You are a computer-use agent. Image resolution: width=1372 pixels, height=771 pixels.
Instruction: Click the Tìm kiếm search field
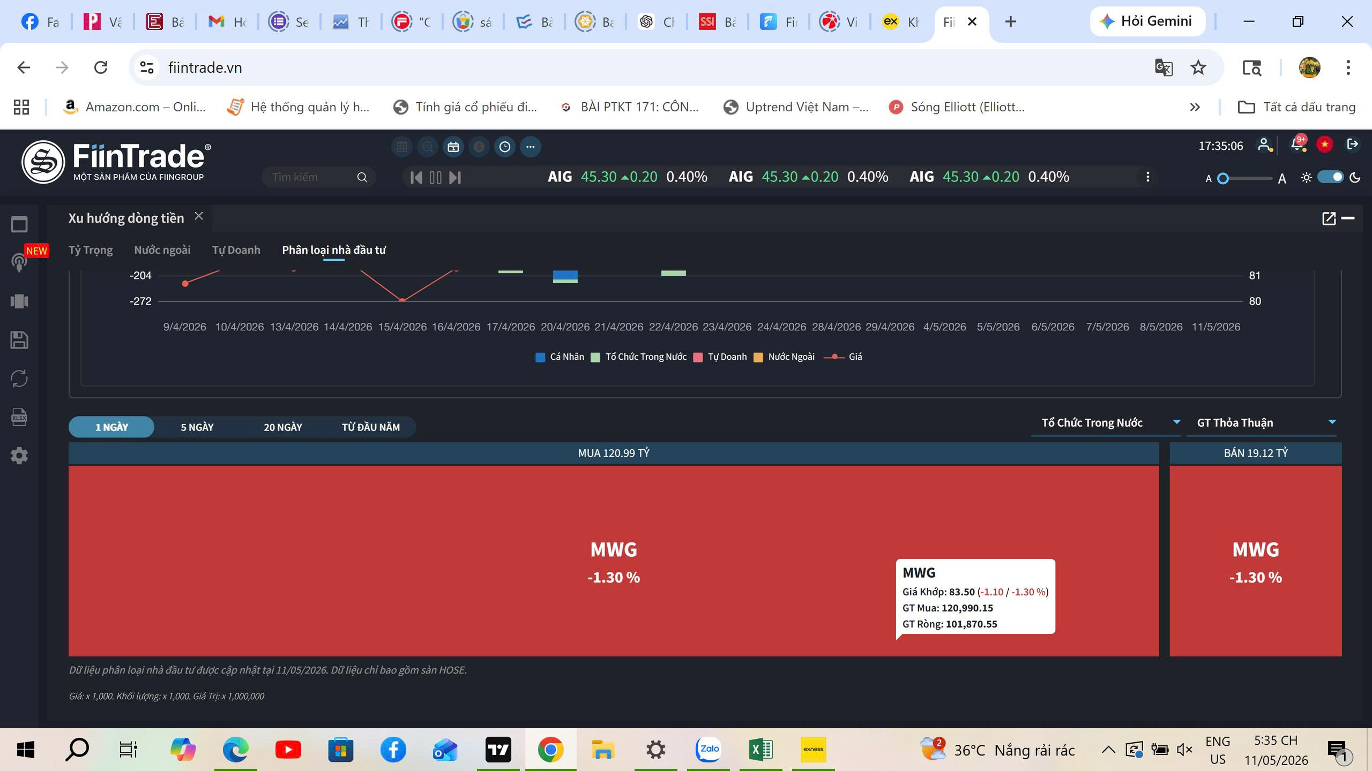(x=318, y=177)
